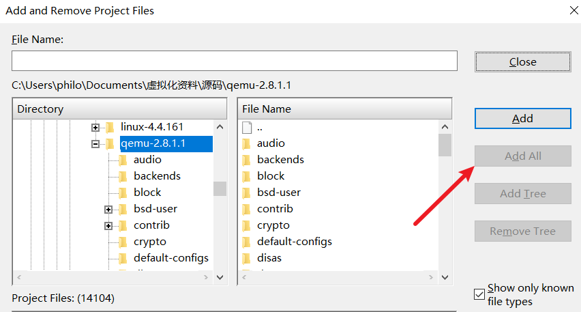Screen dimensions: 581x312
Task: Collapse the qemu-2.8.1.1 tree node
Action: [95, 144]
